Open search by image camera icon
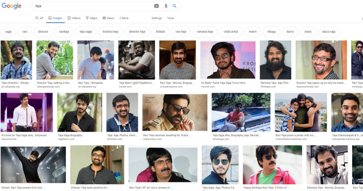363x191 pixels. pyautogui.click(x=156, y=6)
